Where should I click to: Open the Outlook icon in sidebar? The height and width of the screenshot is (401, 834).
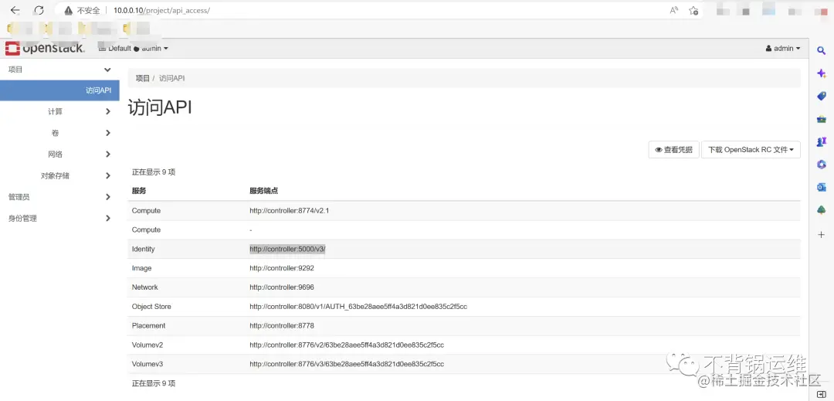(821, 188)
